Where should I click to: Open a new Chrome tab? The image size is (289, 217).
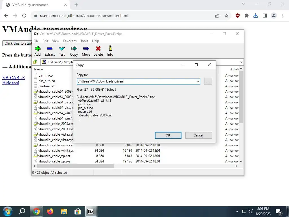coord(76,5)
